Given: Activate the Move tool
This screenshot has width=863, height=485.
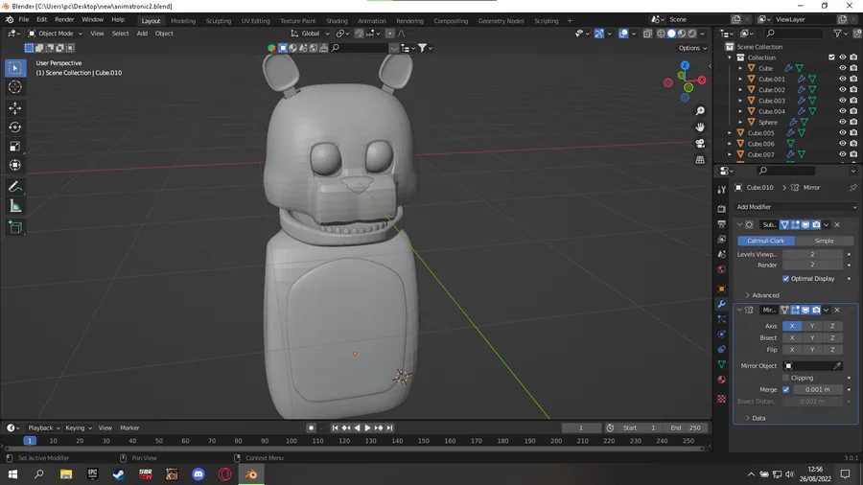Looking at the screenshot, I should click(14, 108).
